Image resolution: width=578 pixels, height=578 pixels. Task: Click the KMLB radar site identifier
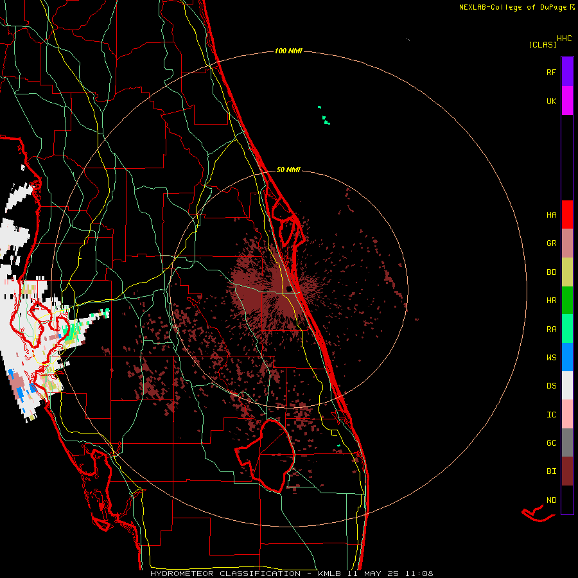329,574
